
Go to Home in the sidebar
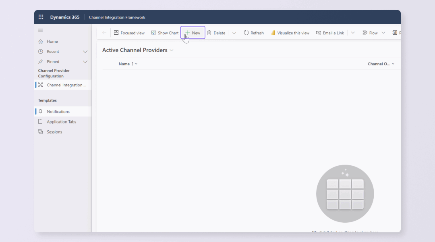(52, 42)
